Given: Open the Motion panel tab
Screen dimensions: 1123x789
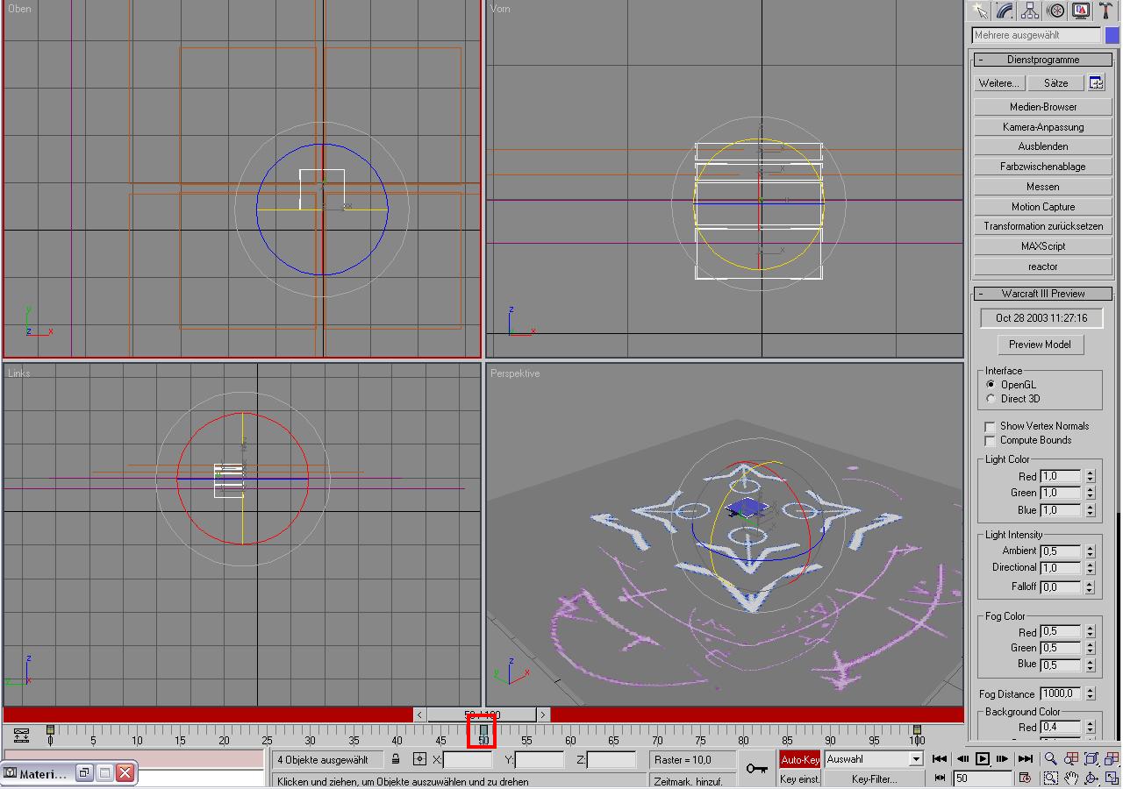Looking at the screenshot, I should point(1055,11).
